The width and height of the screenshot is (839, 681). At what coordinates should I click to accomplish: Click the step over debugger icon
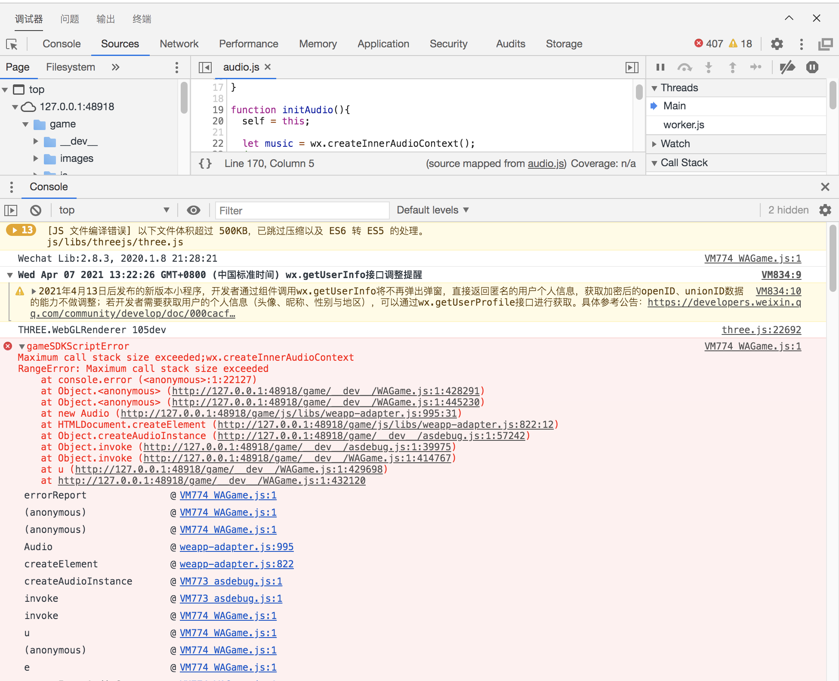click(684, 67)
